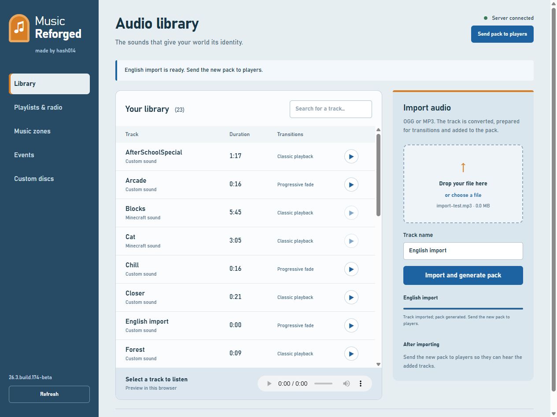This screenshot has width=557, height=417.
Task: Click the import-test.mp3 file label
Action: point(463,206)
